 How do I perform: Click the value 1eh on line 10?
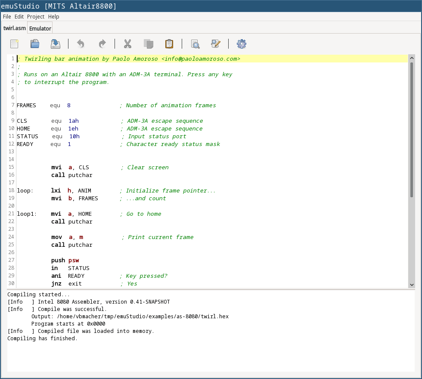pos(73,129)
